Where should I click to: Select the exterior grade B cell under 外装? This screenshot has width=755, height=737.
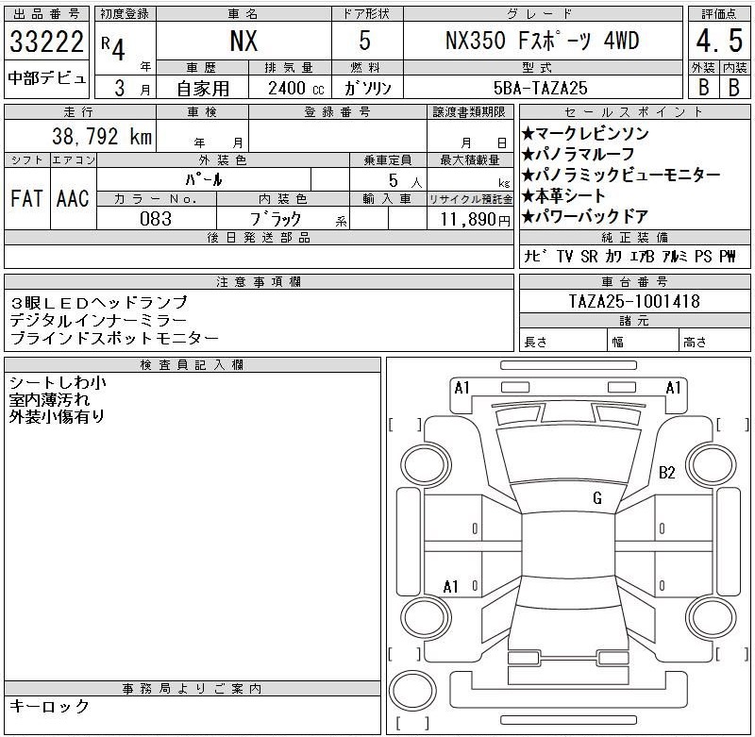point(701,88)
